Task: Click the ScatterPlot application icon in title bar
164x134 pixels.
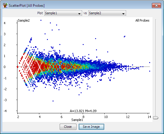Action: pyautogui.click(x=5, y=5)
